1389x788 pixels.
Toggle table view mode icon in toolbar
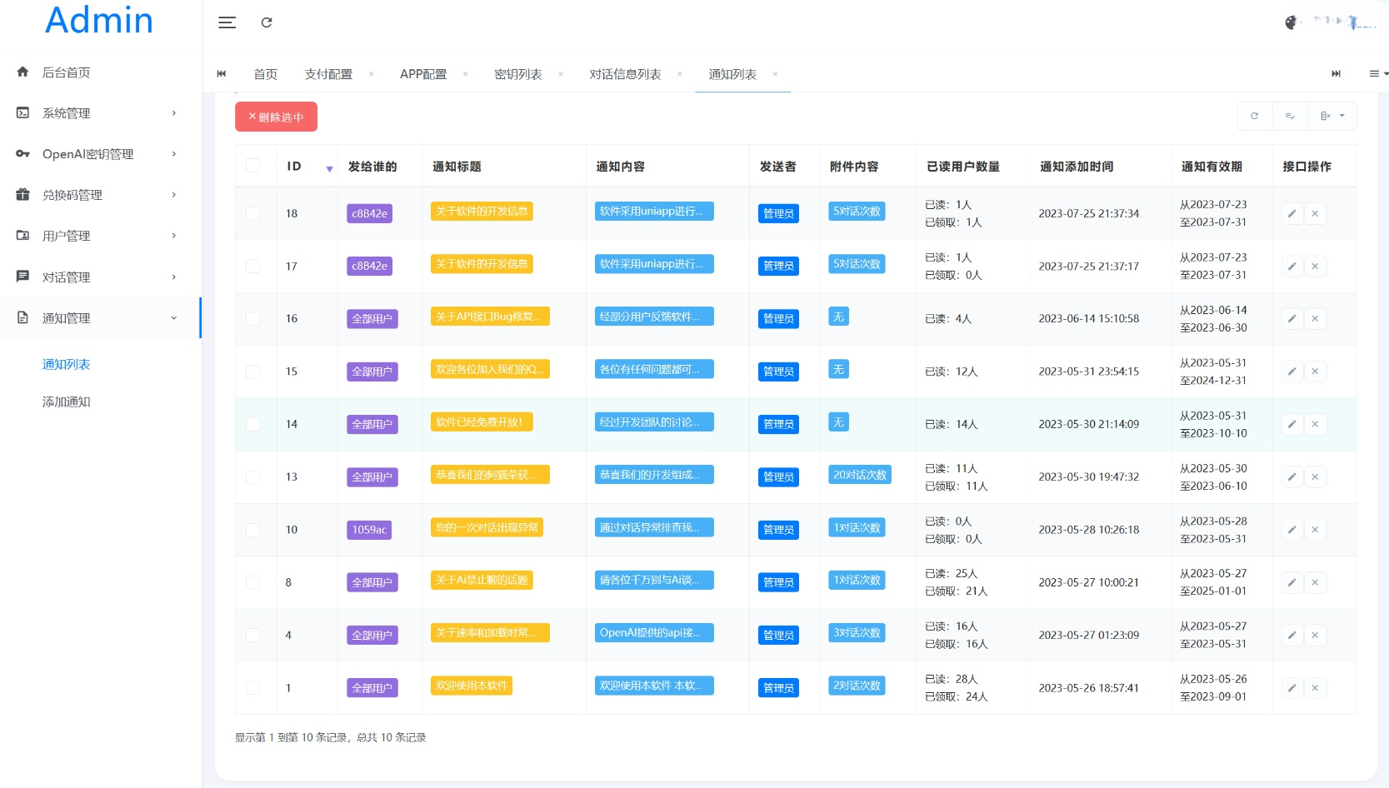1290,117
